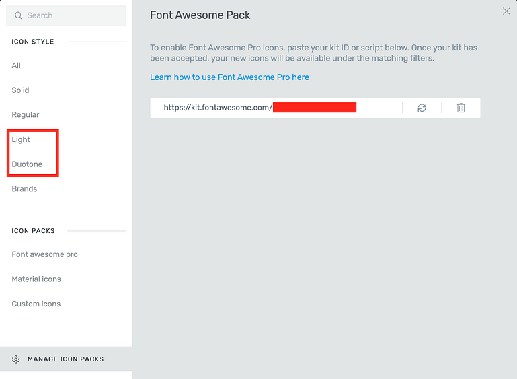This screenshot has width=517, height=379.
Task: Open the Font awesome pro pack
Action: 44,254
